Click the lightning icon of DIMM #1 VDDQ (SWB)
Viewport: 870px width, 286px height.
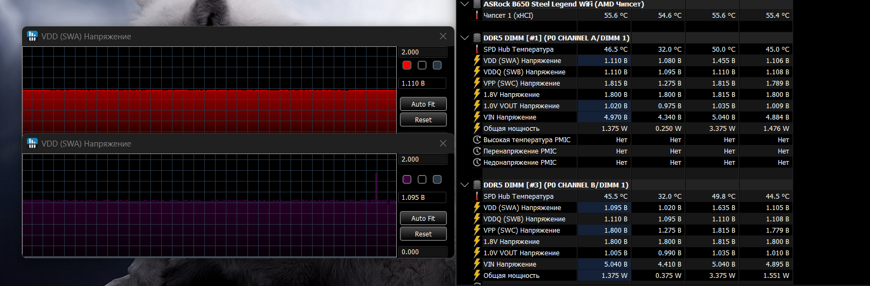coord(477,72)
